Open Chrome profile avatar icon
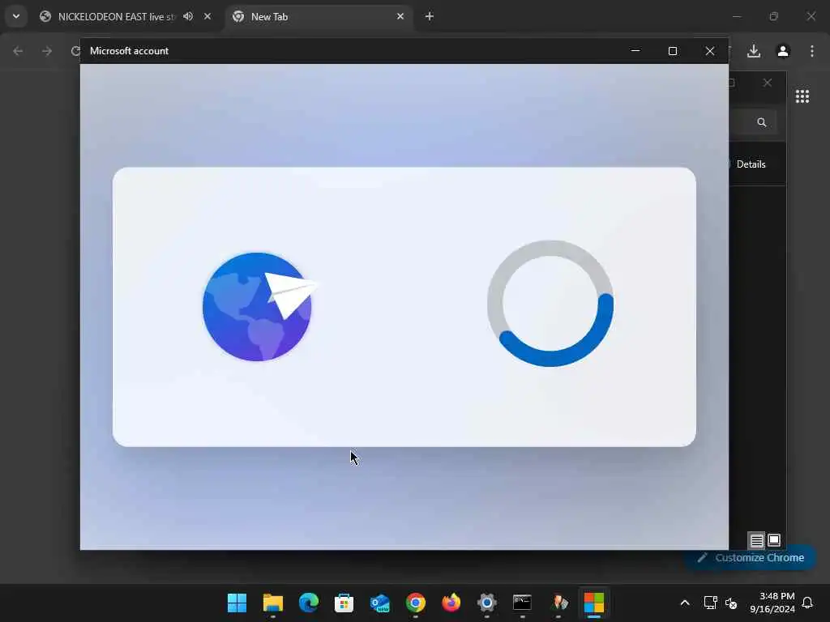830x622 pixels. [783, 51]
